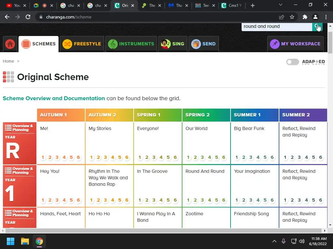Open the Big Bear Funk unit
This screenshot has width=333, height=249.
coord(249,128)
